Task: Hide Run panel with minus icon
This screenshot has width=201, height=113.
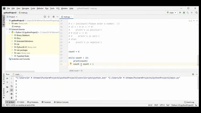Action: (197, 74)
